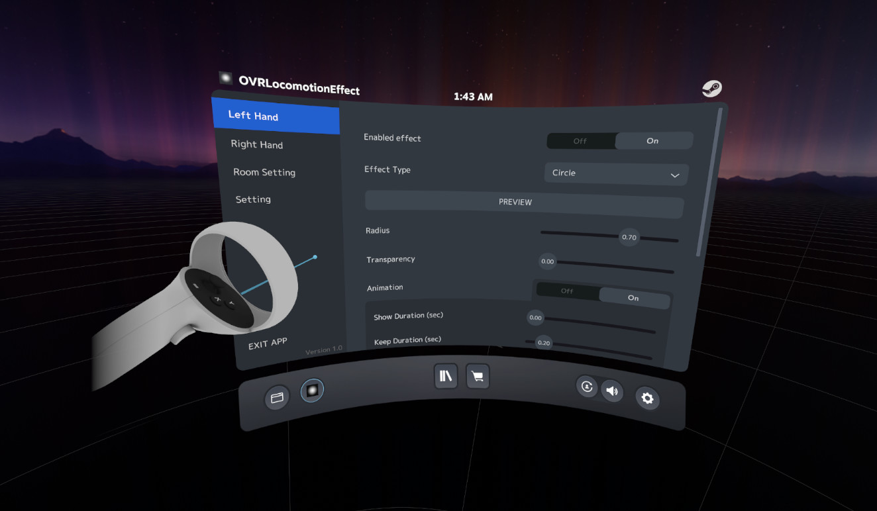Open SteamVR settings gear icon

(647, 398)
